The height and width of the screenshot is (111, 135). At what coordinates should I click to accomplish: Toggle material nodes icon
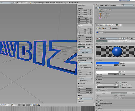(x=127, y=39)
